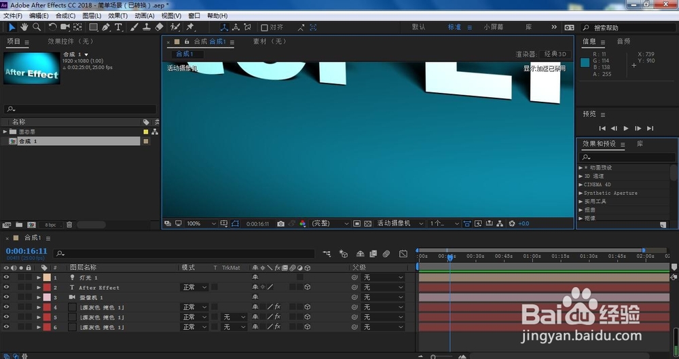This screenshot has width=679, height=359.
Task: Select the Type text tool
Action: pyautogui.click(x=117, y=27)
